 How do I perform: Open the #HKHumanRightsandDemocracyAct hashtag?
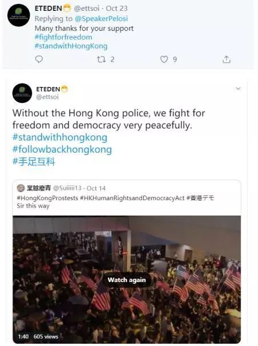tap(132, 198)
